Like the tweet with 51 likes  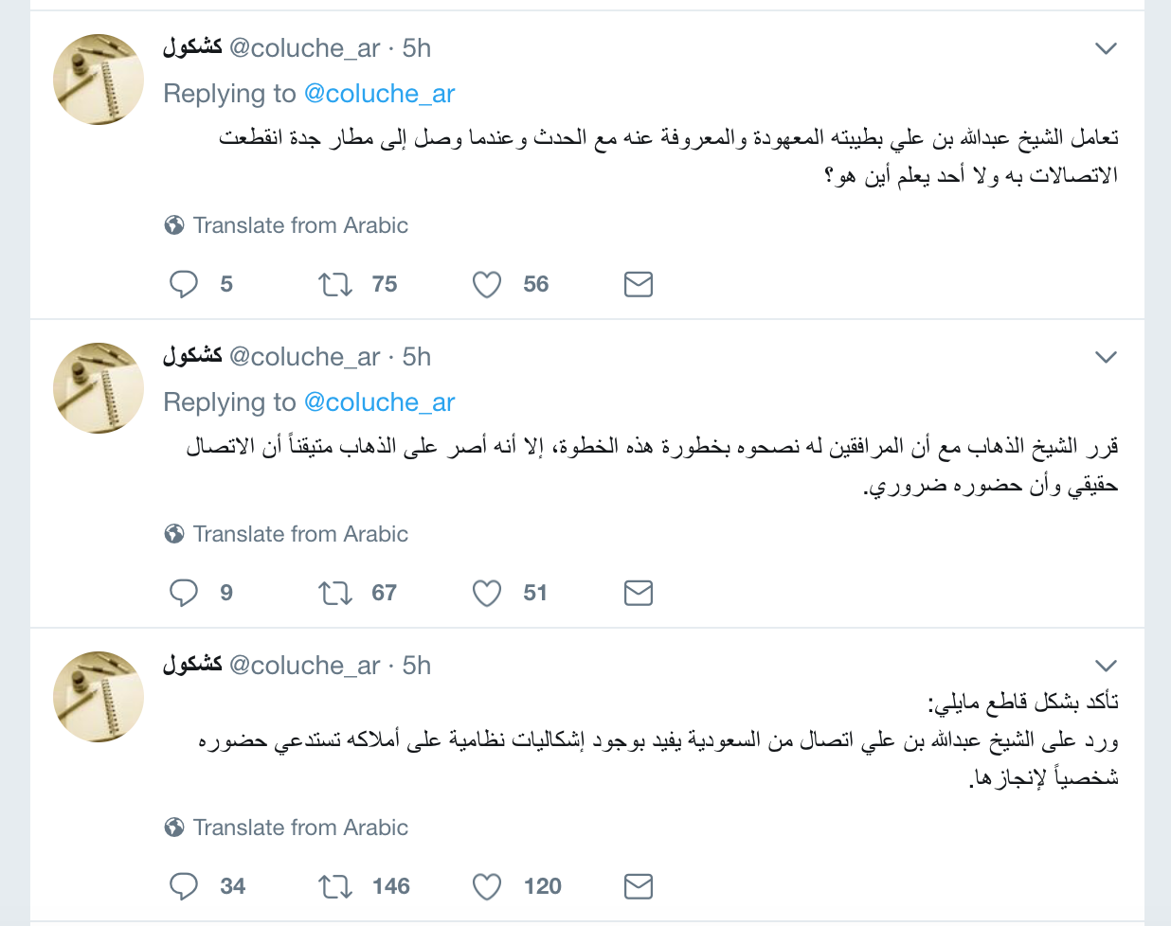[x=487, y=593]
